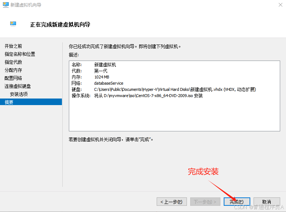The height and width of the screenshot is (212, 286).
Task: Click the 操作系统 label in the description box
Action: pyautogui.click(x=81, y=96)
